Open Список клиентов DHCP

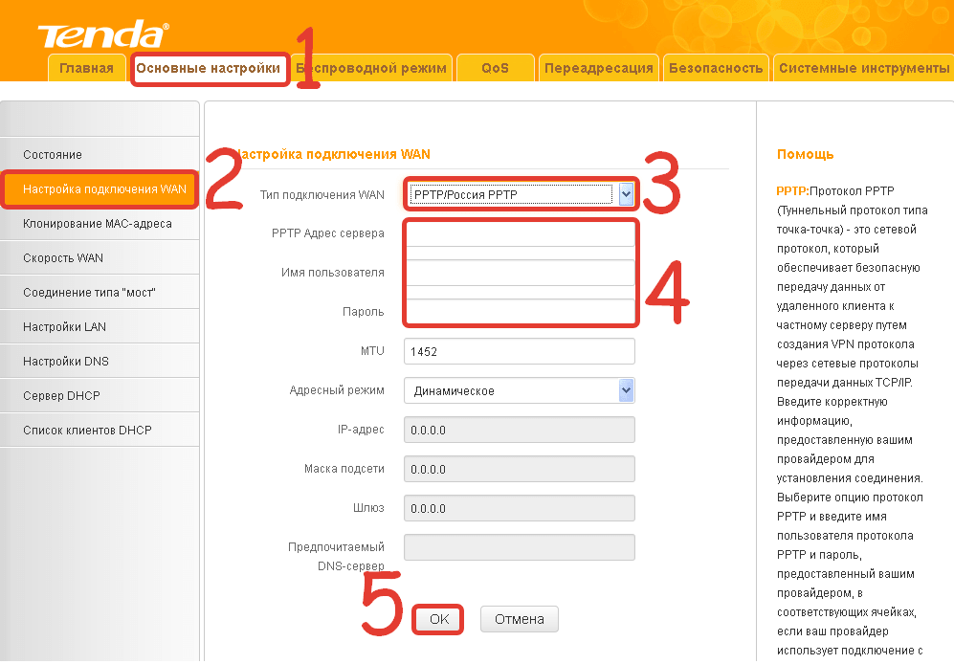coord(87,430)
